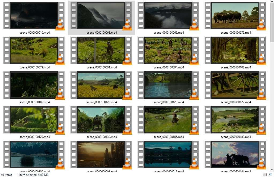Click the file name scene_0000100130.mp4
Screen dimensions: 274x177
[102, 137]
